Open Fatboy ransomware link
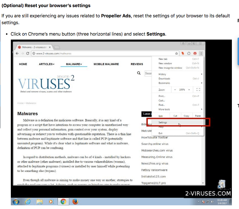The image size is (239, 209). point(154,170)
